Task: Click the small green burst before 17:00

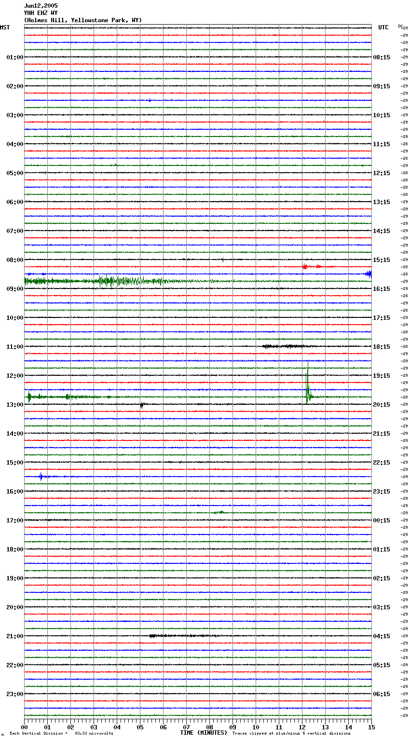Action: 219,512
